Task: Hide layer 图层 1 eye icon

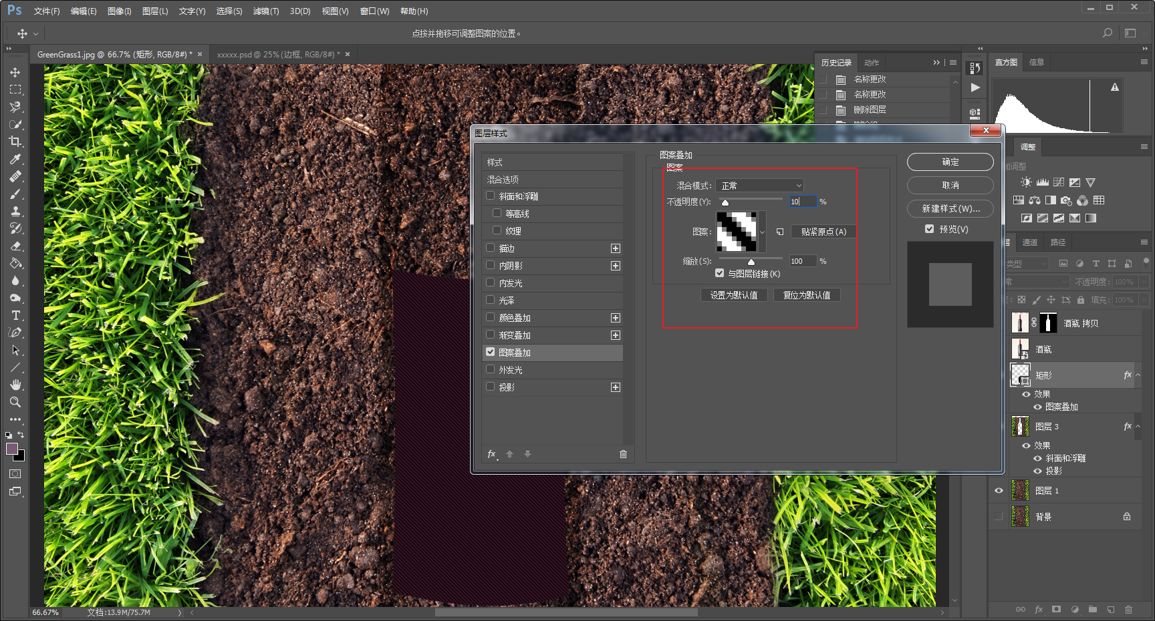Action: coord(999,491)
